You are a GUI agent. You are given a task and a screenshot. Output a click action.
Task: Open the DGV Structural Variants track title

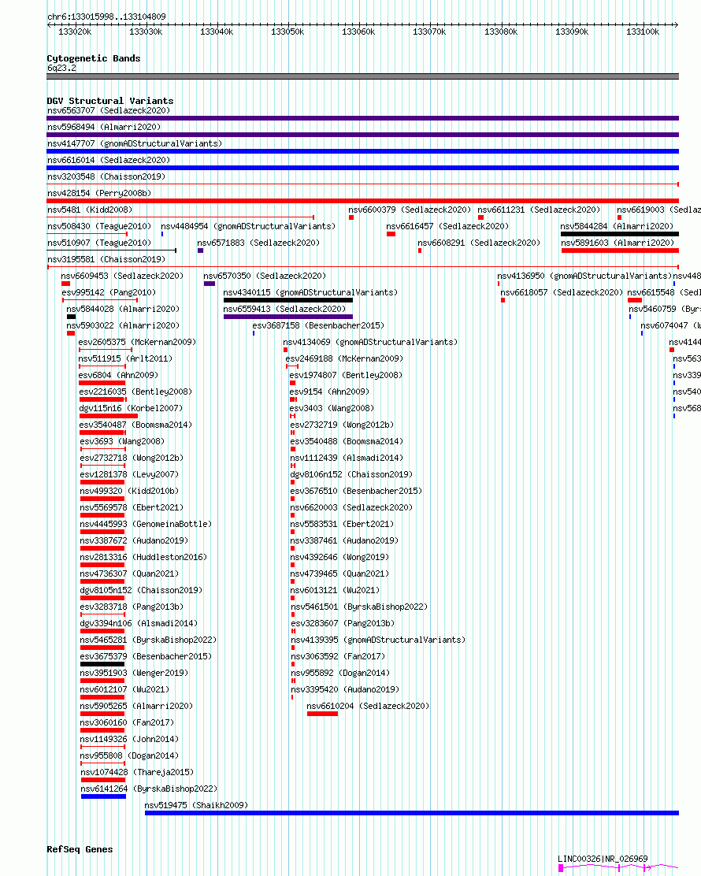tap(110, 101)
